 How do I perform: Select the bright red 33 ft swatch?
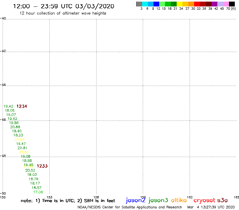197,4
